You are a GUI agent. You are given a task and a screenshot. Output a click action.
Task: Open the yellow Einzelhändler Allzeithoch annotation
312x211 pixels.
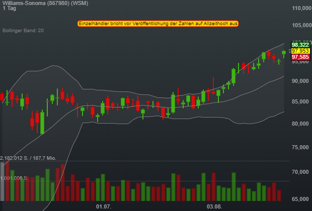click(x=158, y=24)
